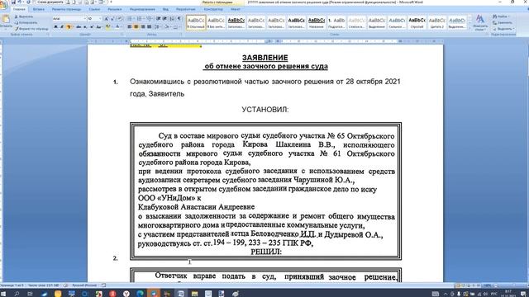Decrease font size with Shrink Font
Viewport: 529px width, 297px height.
coord(112,19)
